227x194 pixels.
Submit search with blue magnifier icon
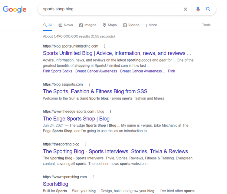[x=208, y=9]
